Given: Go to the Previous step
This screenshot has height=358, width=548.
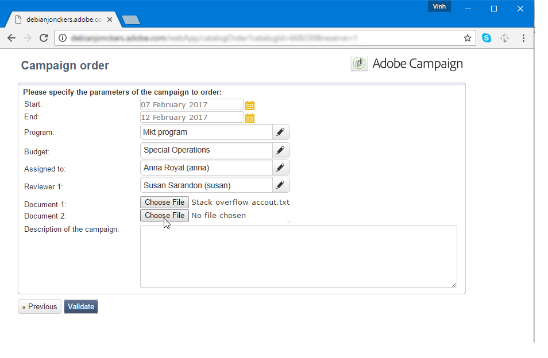Looking at the screenshot, I should [x=40, y=307].
